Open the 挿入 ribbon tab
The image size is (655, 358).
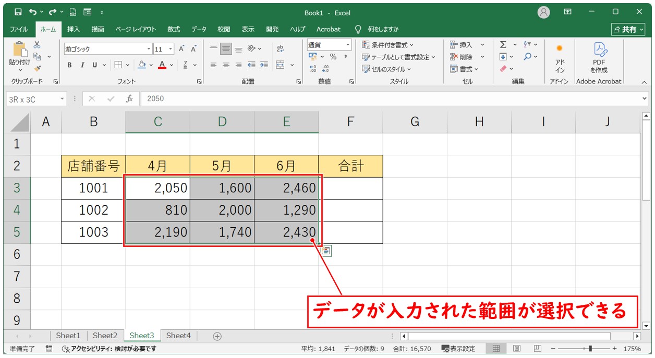[74, 29]
